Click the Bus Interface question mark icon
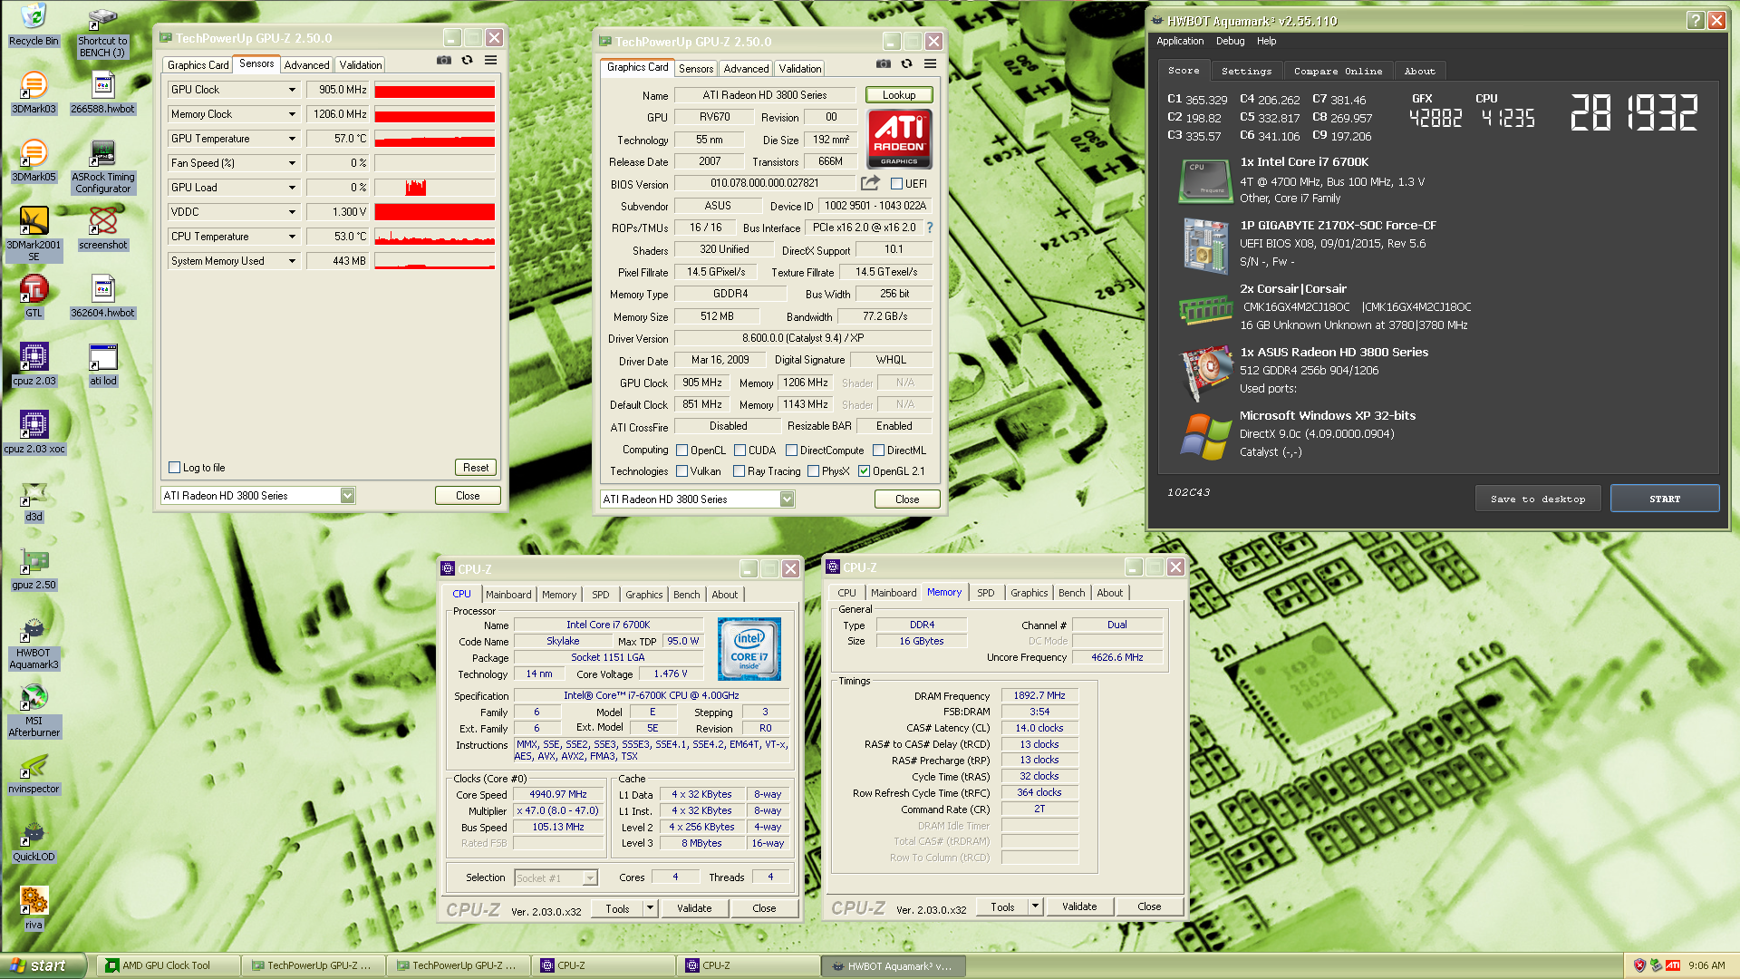The image size is (1740, 979). click(x=929, y=228)
